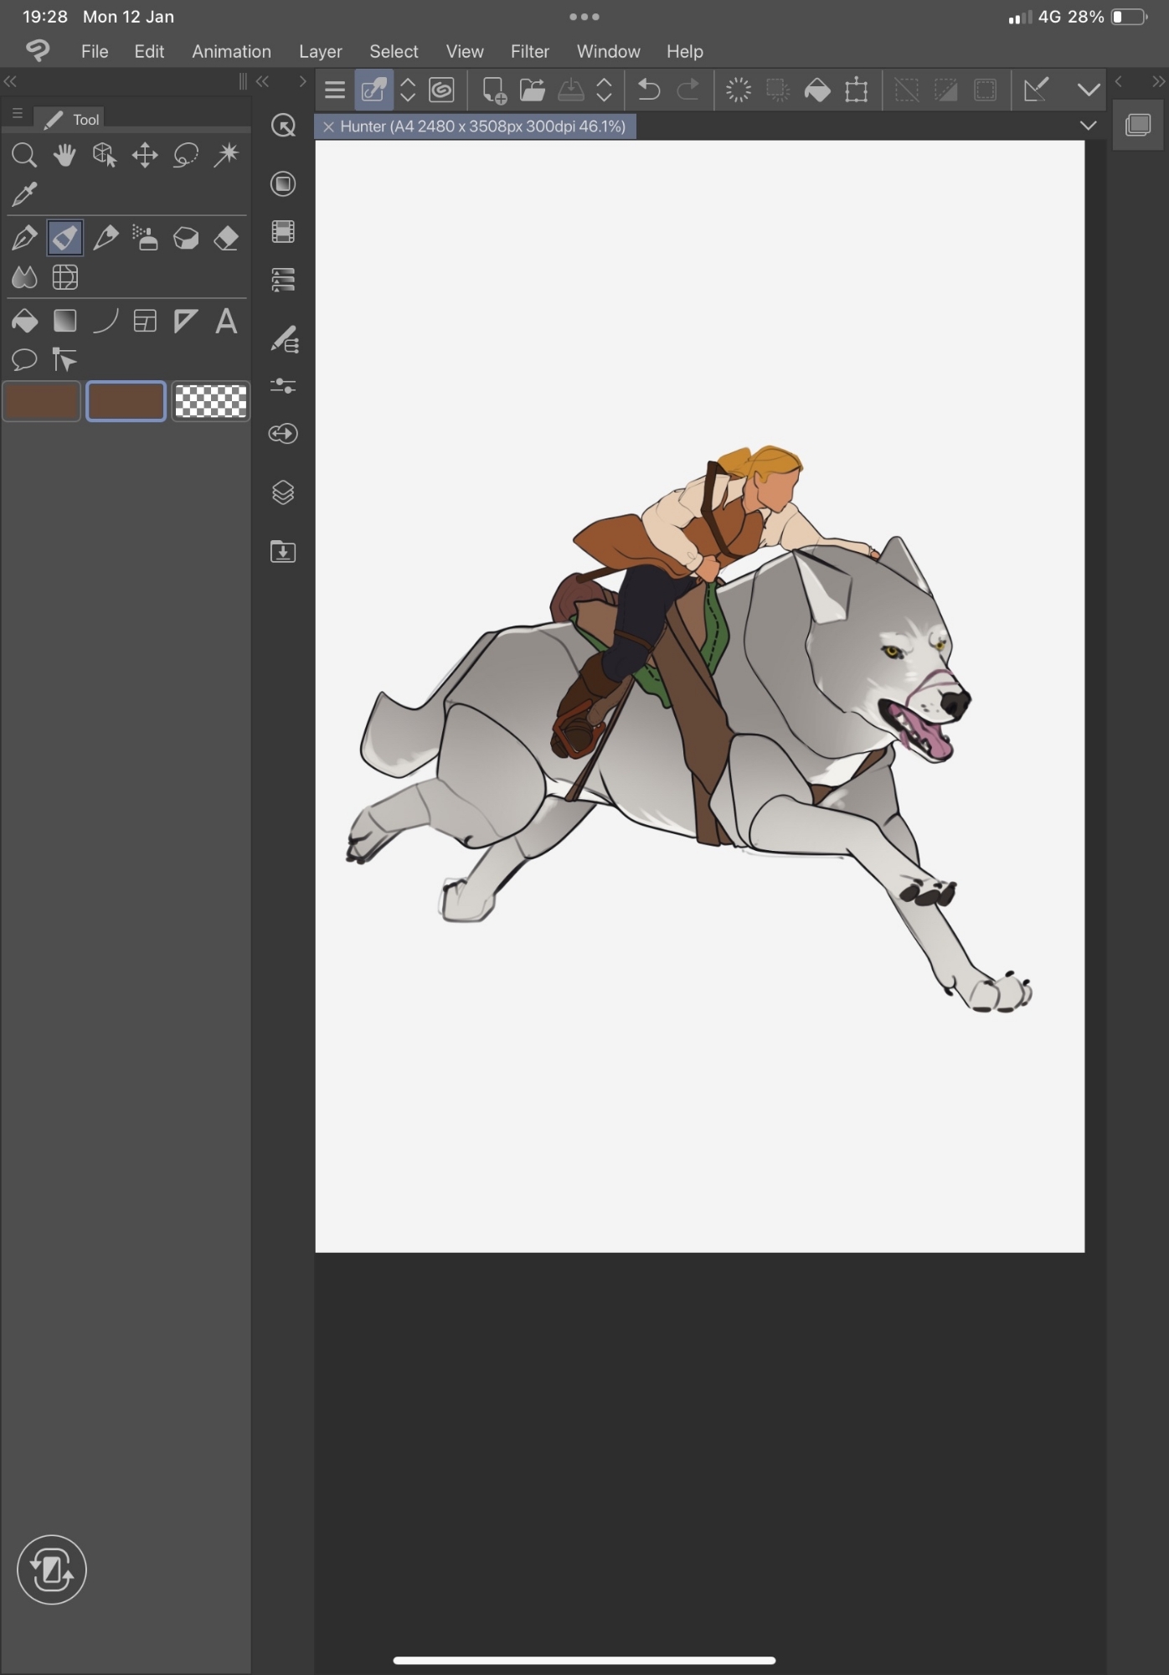The width and height of the screenshot is (1169, 1675).
Task: Open the canvas tab list dropdown
Action: pos(1088,126)
